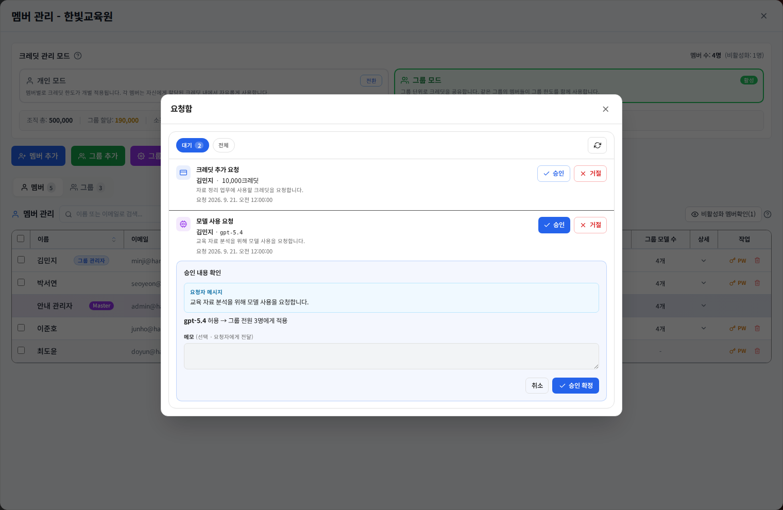Expand details chevron for 박서연 row
This screenshot has width=783, height=510.
click(704, 283)
